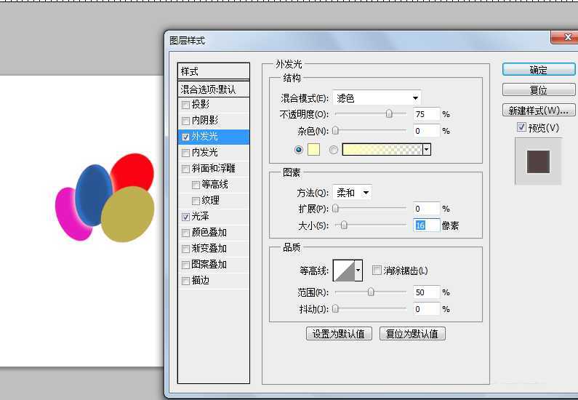
Task: Enable the 内发光 inner glow checkbox
Action: [x=186, y=153]
